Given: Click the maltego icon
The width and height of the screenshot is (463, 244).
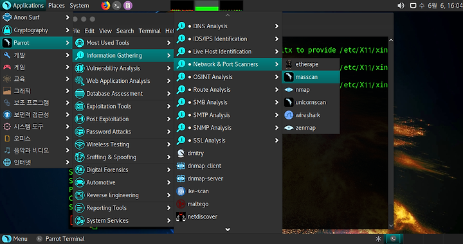Looking at the screenshot, I should [x=181, y=204].
